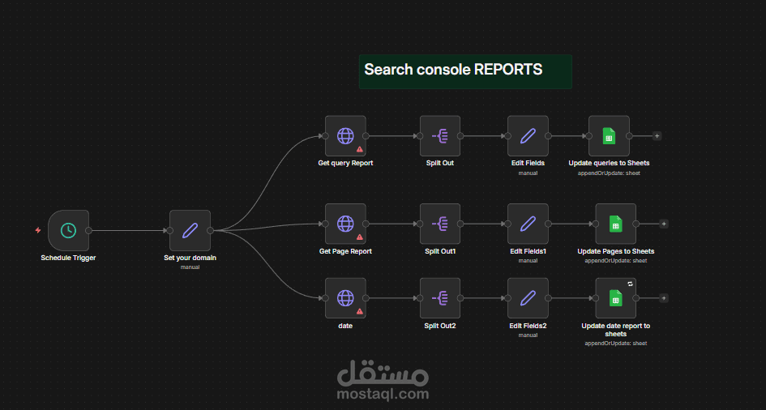Open the Get query Report globe node
The image size is (766, 410).
[345, 135]
